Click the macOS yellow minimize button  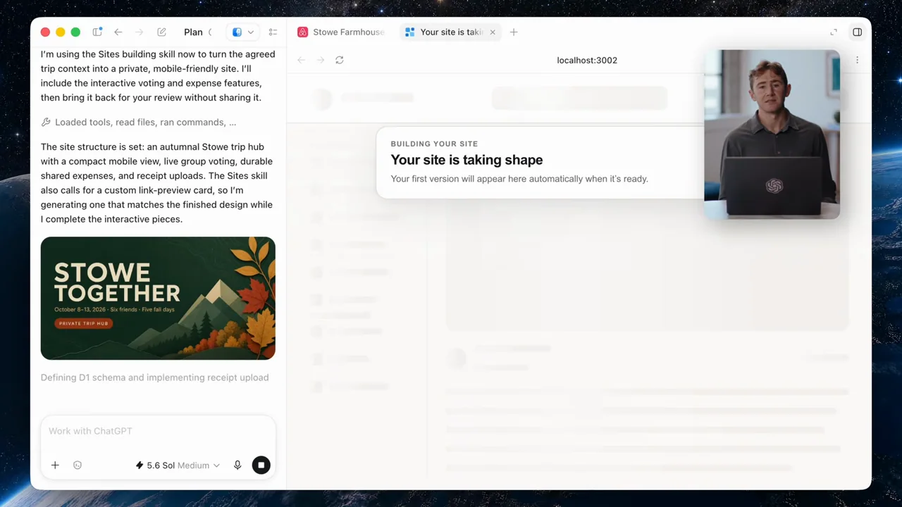point(61,32)
